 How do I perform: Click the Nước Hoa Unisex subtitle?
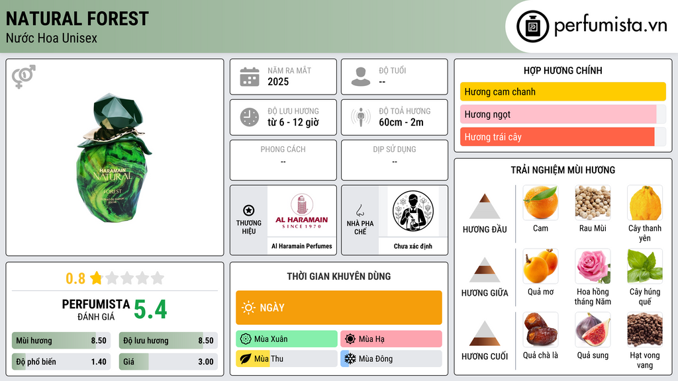[52, 38]
